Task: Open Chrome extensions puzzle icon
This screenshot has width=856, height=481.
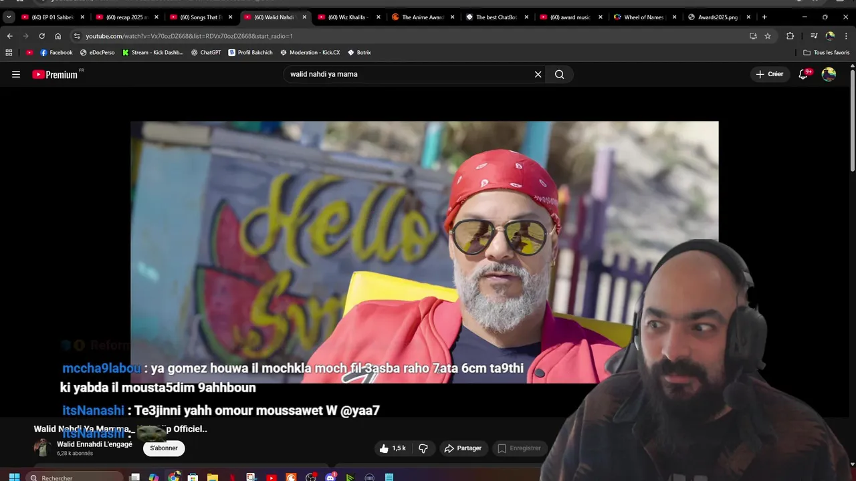Action: point(790,36)
